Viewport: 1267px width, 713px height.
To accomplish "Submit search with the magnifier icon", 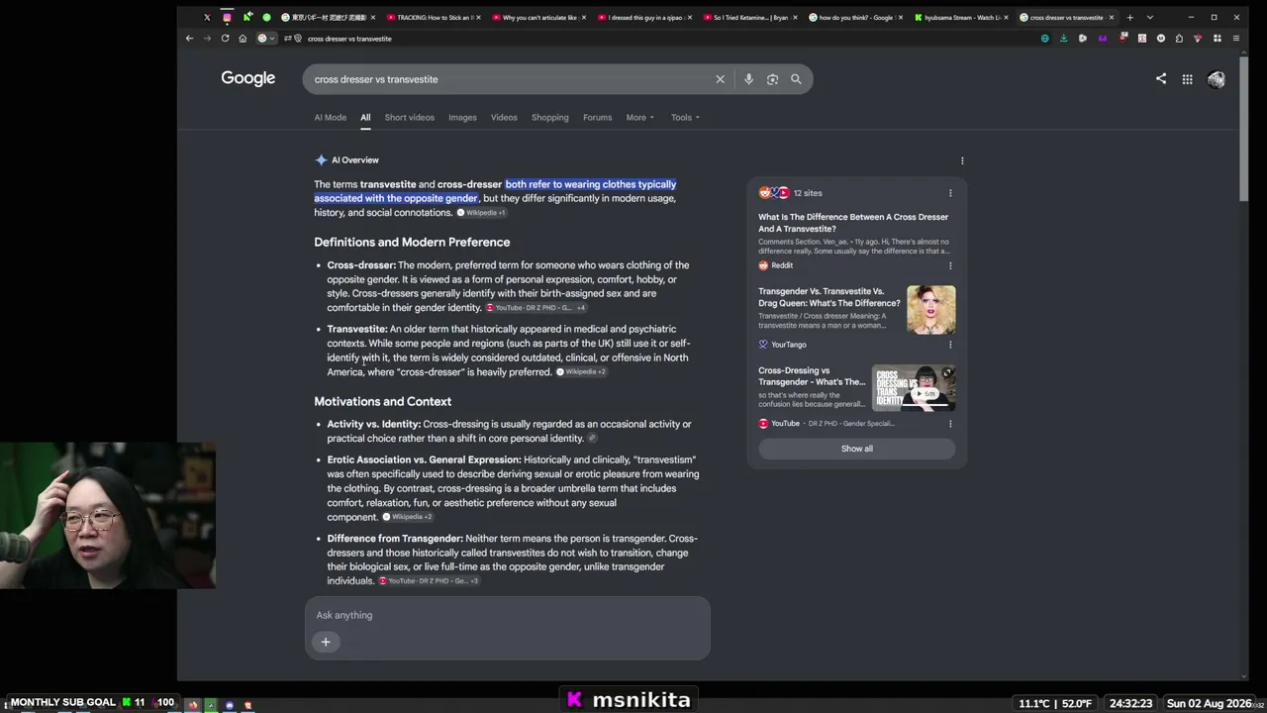I will click(796, 79).
